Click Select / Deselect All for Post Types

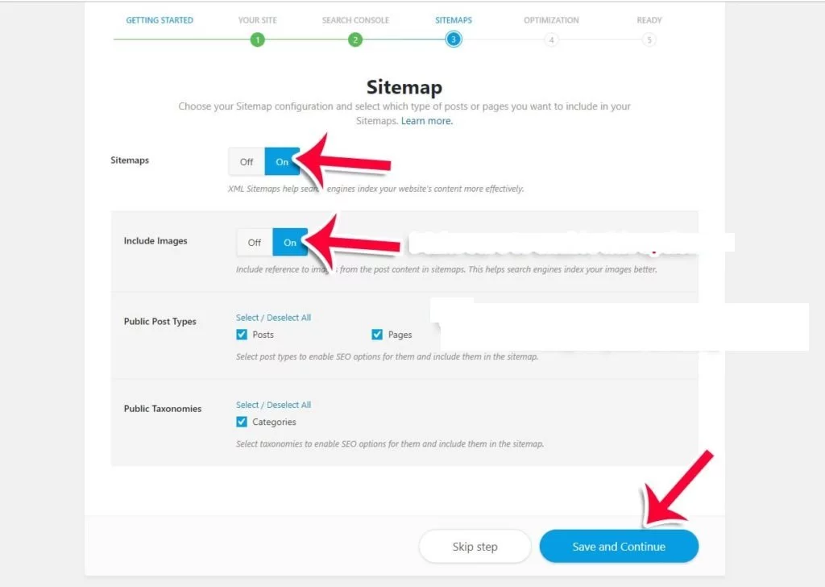pos(273,318)
